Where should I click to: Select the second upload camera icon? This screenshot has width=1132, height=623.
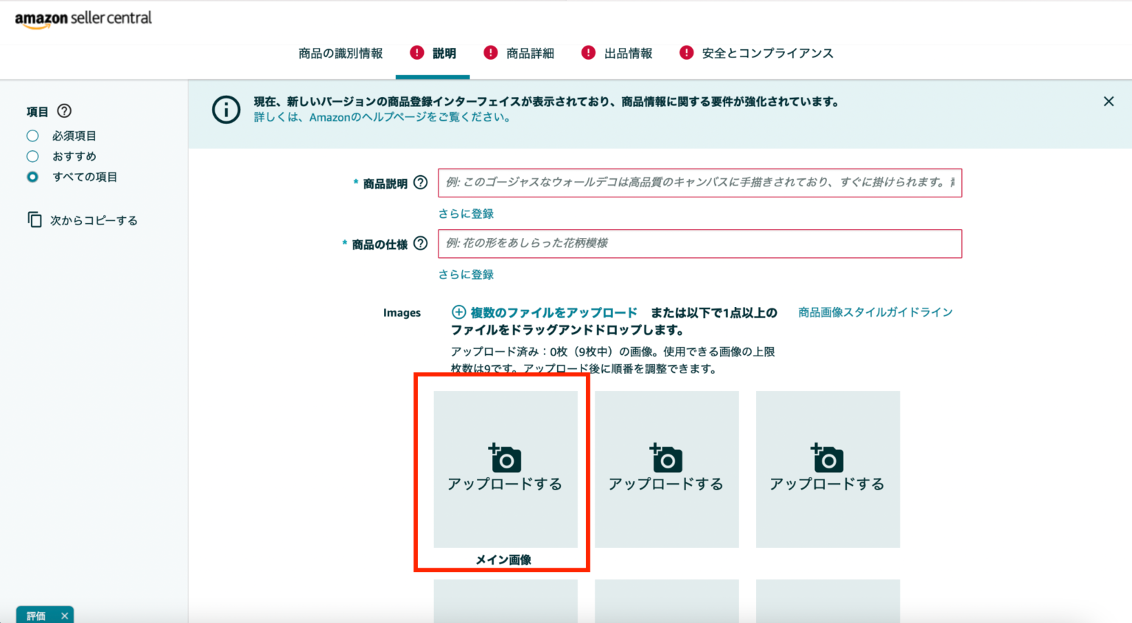click(665, 456)
